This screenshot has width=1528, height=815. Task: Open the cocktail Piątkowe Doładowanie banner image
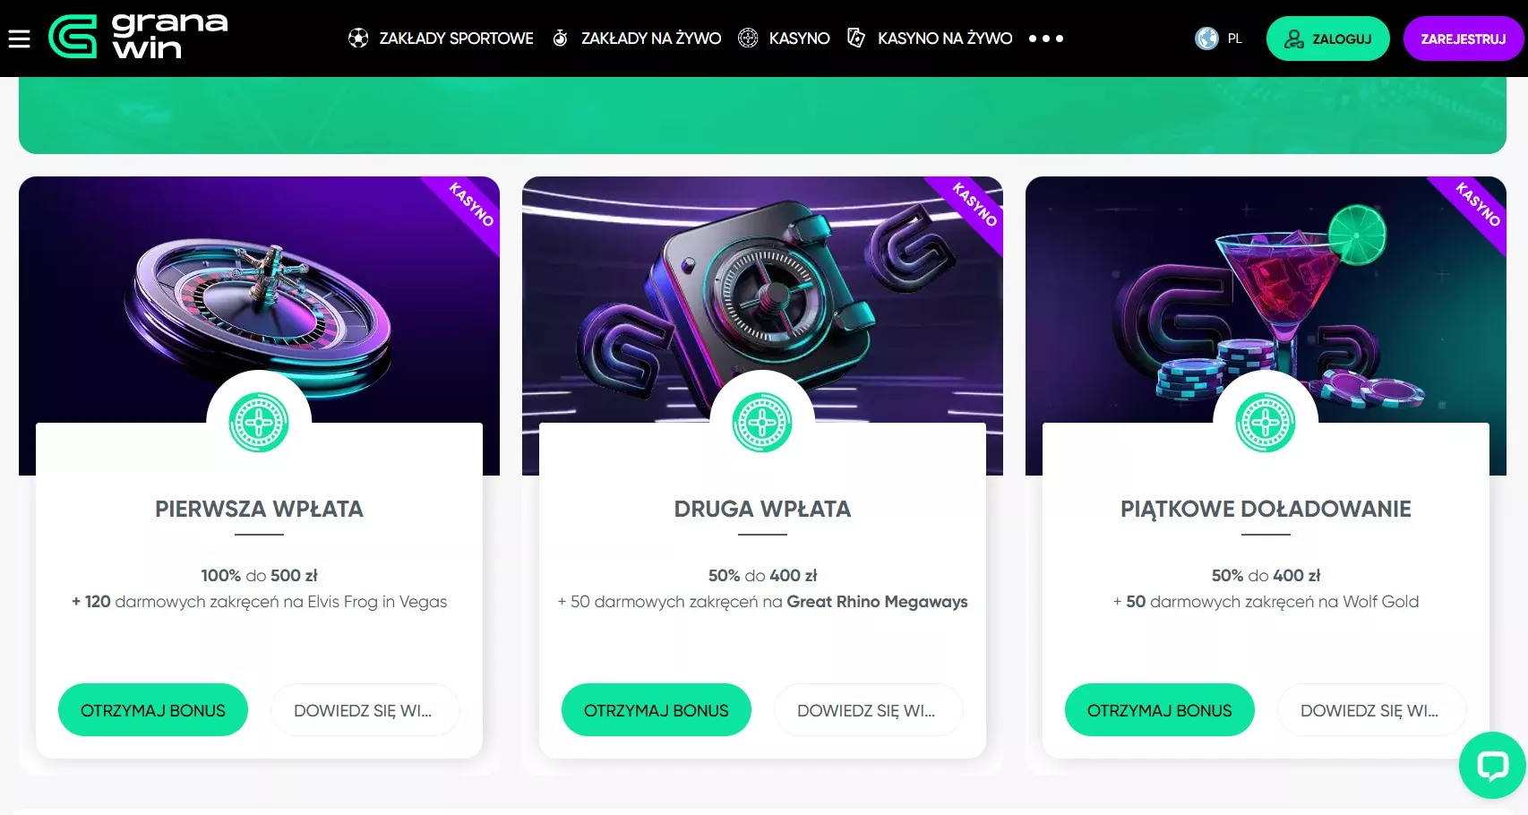[x=1266, y=300]
